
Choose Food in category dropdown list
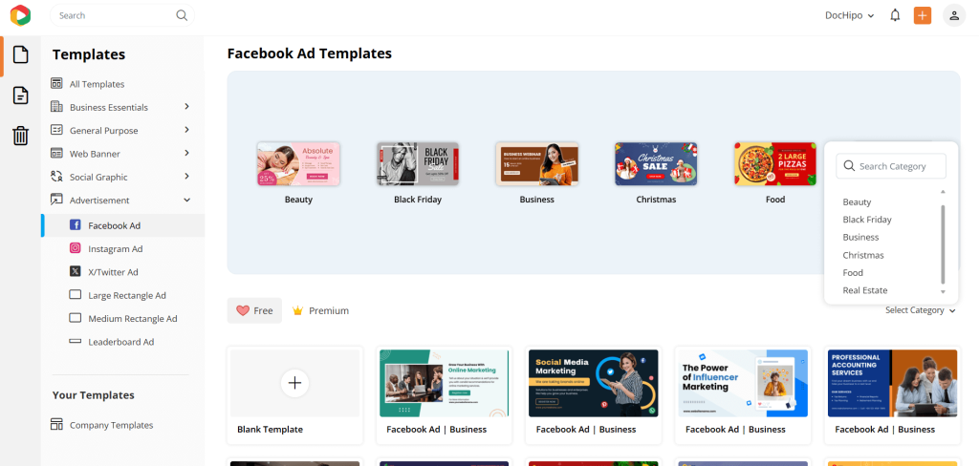pos(853,272)
